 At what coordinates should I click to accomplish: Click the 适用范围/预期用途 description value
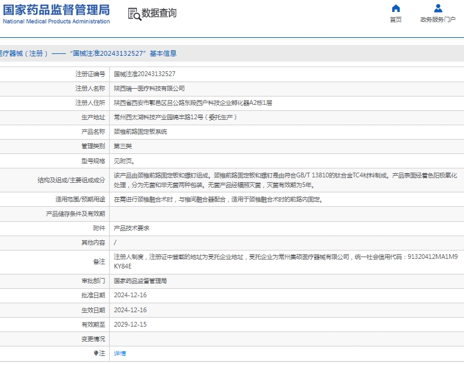[x=218, y=200]
